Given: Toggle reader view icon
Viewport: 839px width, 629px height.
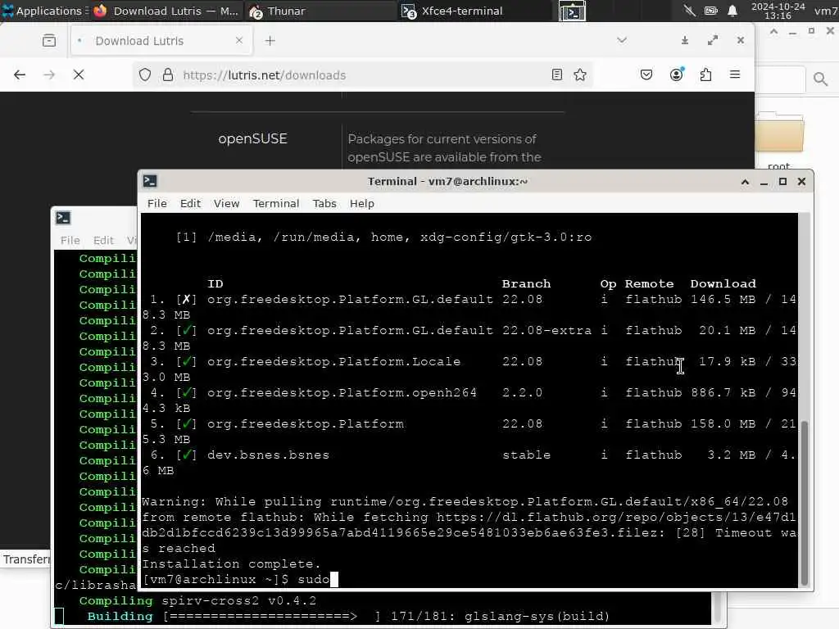Looking at the screenshot, I should 557,75.
